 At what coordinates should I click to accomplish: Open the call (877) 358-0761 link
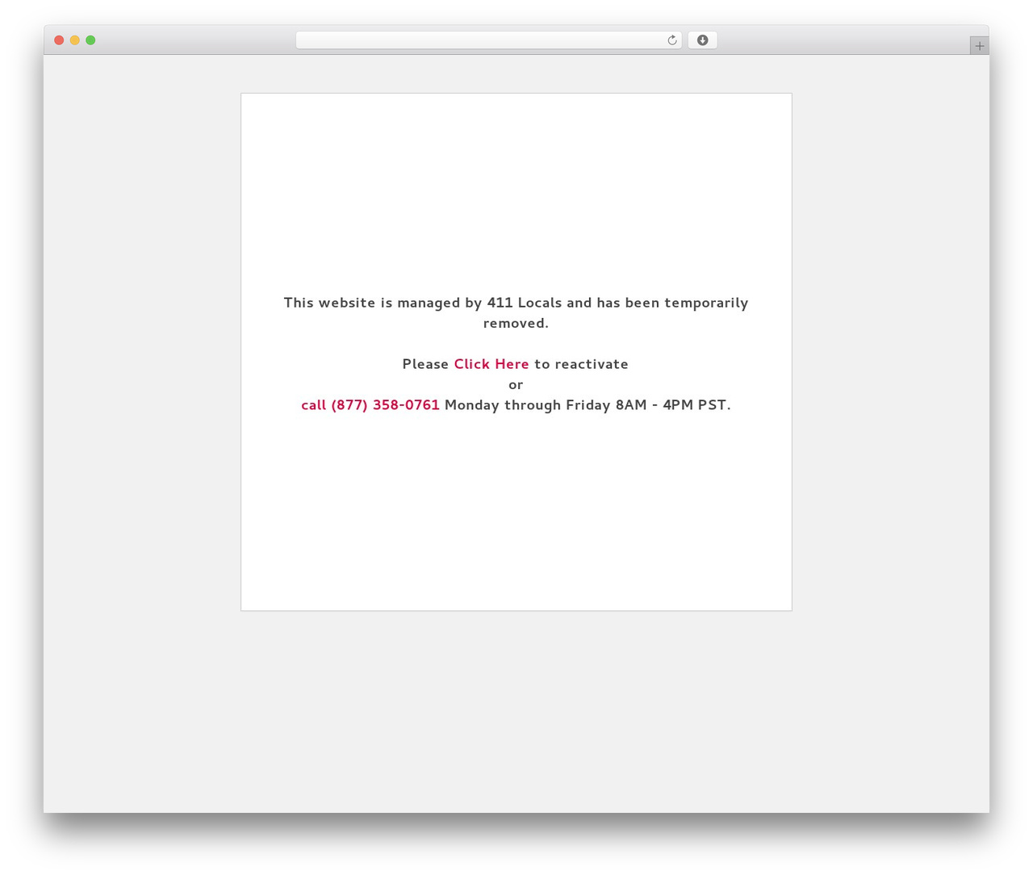point(370,405)
